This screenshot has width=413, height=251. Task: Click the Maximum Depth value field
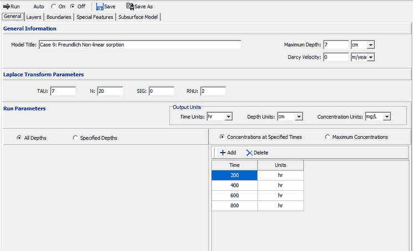[336, 45]
